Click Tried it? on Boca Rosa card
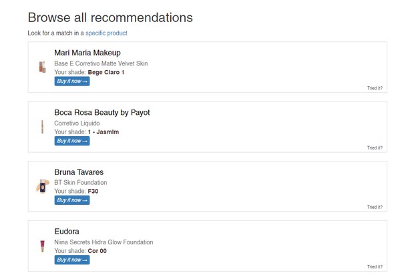404x277 pixels. pyautogui.click(x=375, y=148)
